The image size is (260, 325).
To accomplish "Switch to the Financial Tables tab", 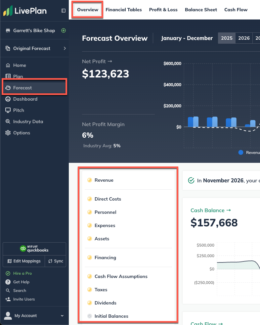I will click(x=123, y=10).
